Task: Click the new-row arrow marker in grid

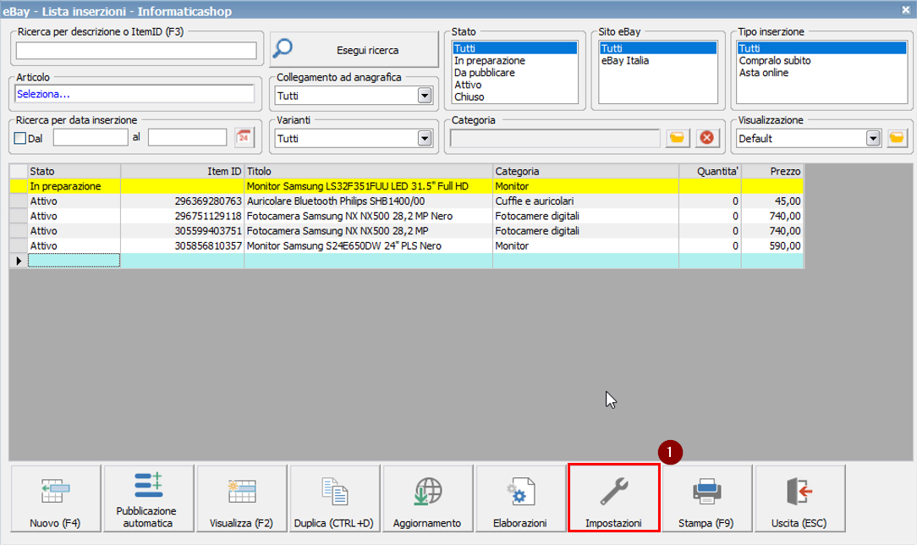Action: pos(19,261)
